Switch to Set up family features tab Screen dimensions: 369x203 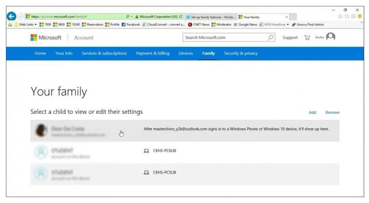coord(211,17)
